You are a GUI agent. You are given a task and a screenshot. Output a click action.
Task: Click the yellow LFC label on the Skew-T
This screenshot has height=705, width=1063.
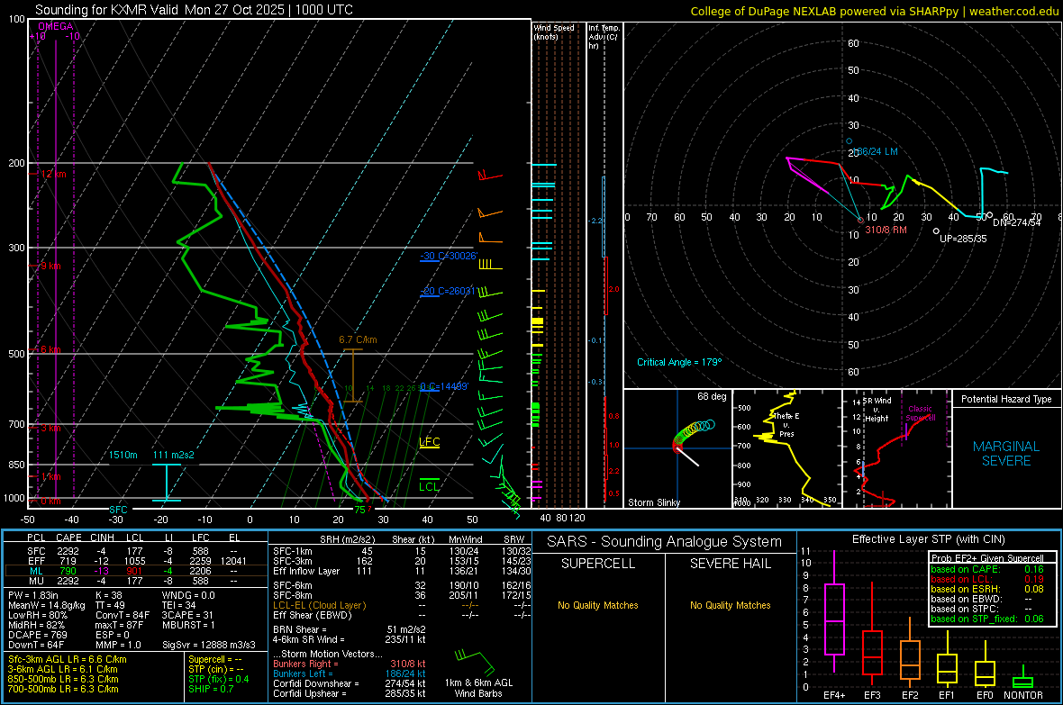click(429, 442)
